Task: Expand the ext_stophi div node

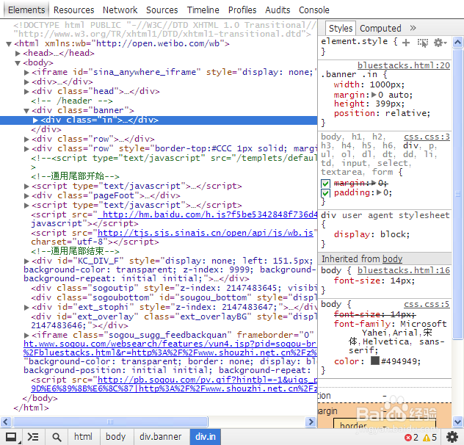Action: click(26, 308)
